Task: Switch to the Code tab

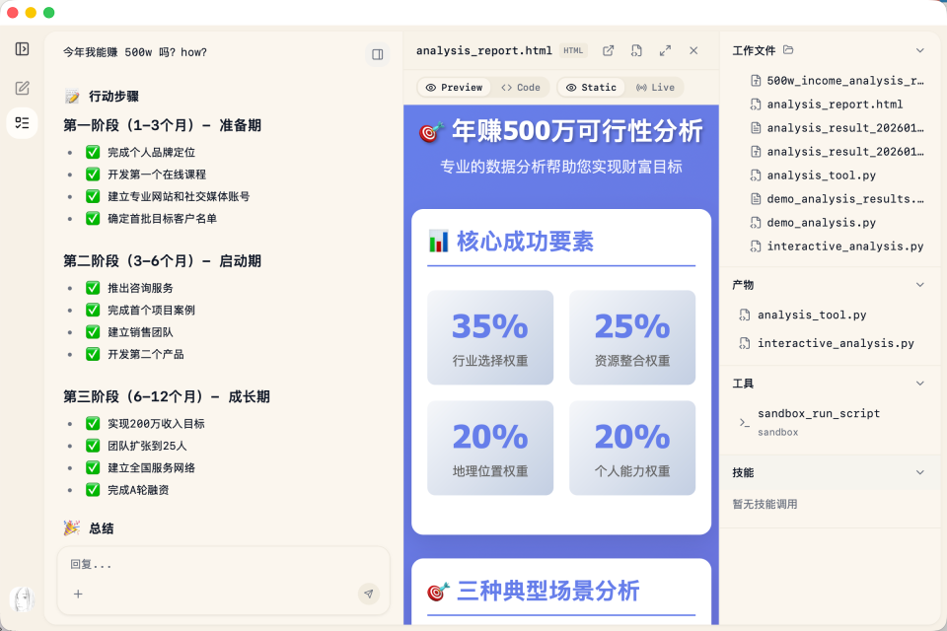Action: coord(522,87)
